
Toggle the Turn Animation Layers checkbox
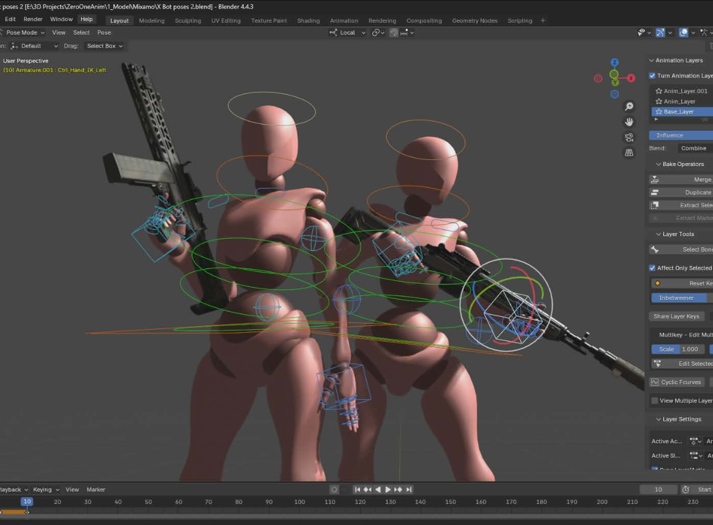(652, 76)
